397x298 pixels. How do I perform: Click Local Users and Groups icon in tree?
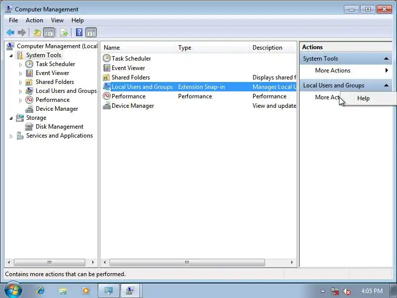pyautogui.click(x=29, y=91)
